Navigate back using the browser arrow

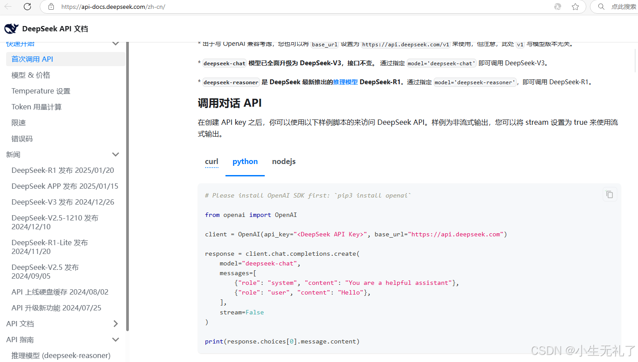tap(9, 7)
